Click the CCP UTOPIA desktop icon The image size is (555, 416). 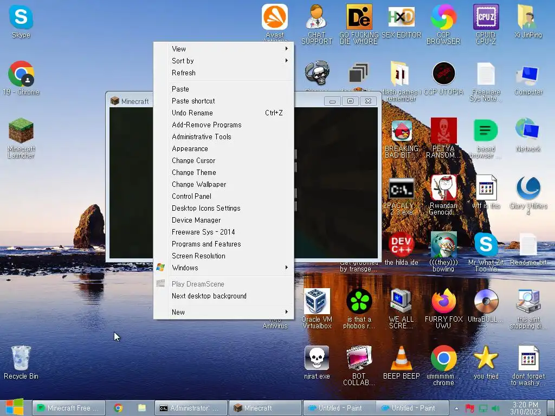click(443, 79)
